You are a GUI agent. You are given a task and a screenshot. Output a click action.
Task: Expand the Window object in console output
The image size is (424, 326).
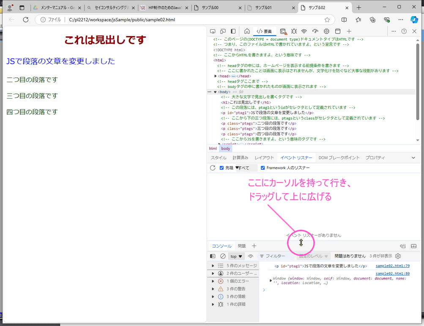click(271, 280)
